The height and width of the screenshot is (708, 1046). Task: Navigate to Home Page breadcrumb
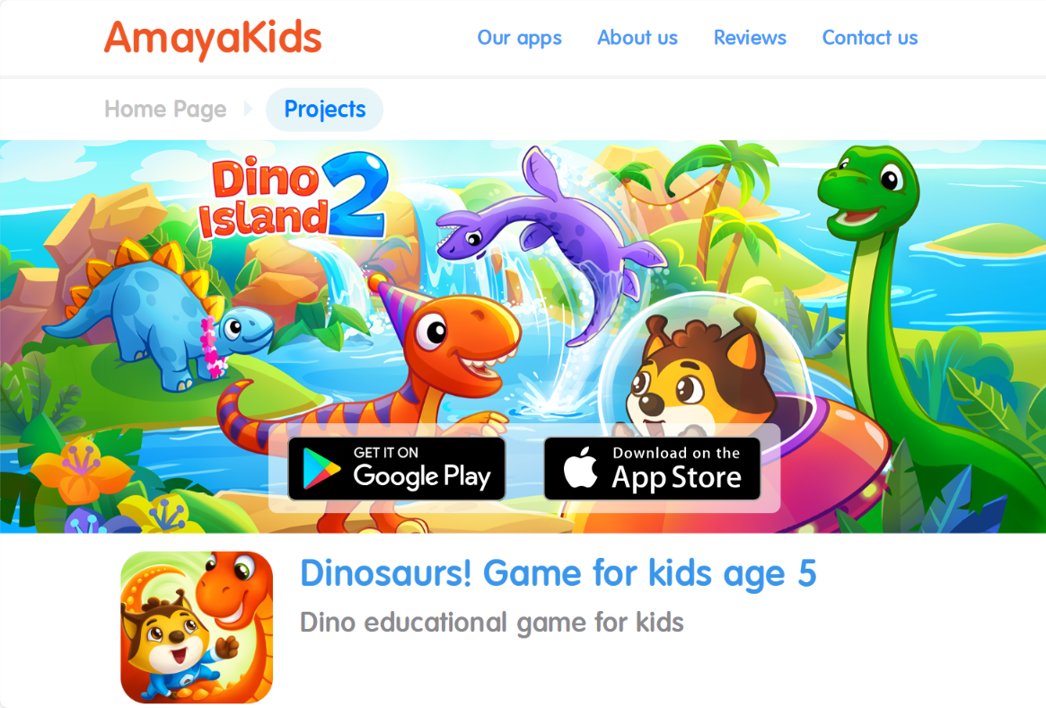click(165, 110)
